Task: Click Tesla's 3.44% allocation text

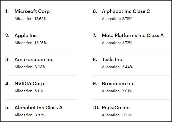Action: click(x=117, y=67)
